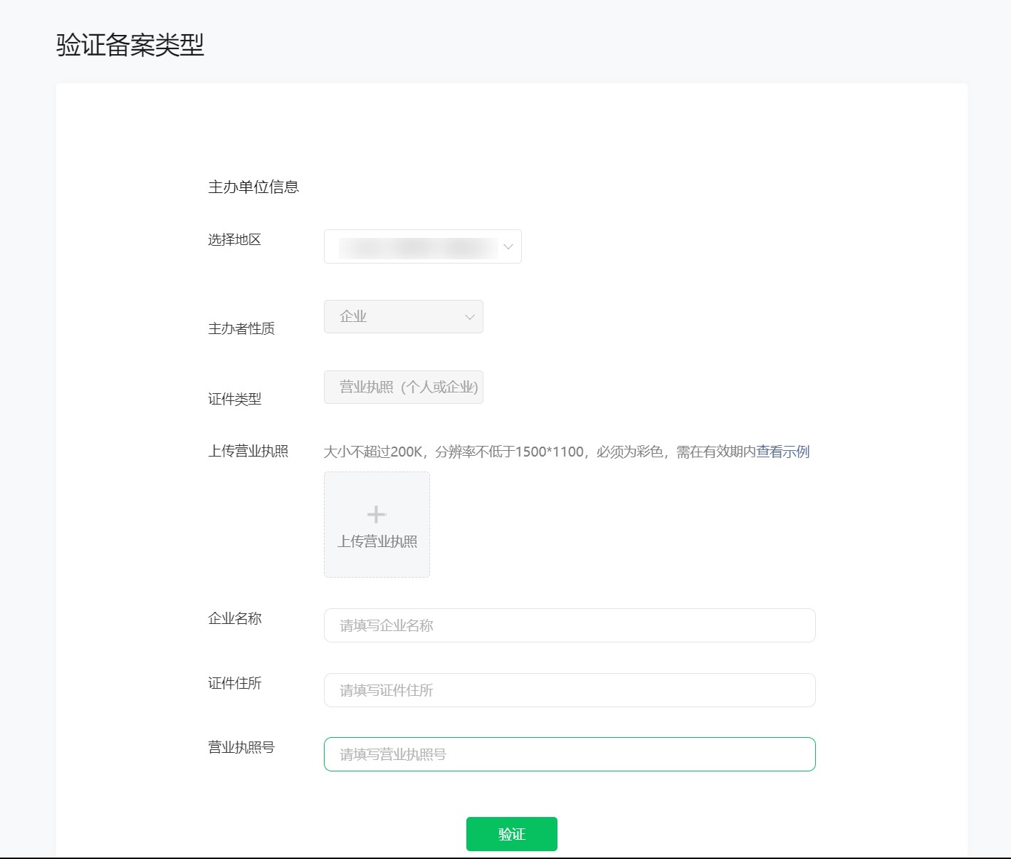Click the 上传营业执照 text inside upload box
The width and height of the screenshot is (1011, 859).
377,542
